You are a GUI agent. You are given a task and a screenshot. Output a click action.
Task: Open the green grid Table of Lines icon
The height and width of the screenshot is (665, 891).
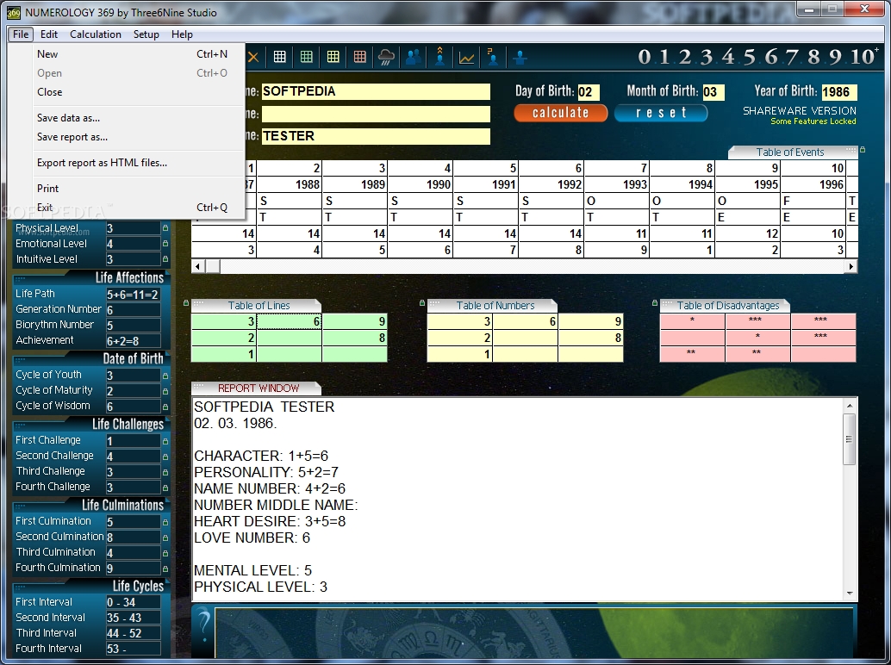306,57
